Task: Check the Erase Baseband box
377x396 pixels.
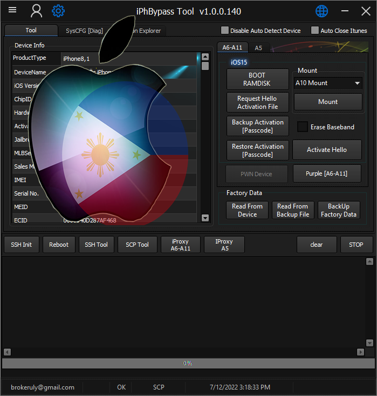Action: tap(303, 127)
